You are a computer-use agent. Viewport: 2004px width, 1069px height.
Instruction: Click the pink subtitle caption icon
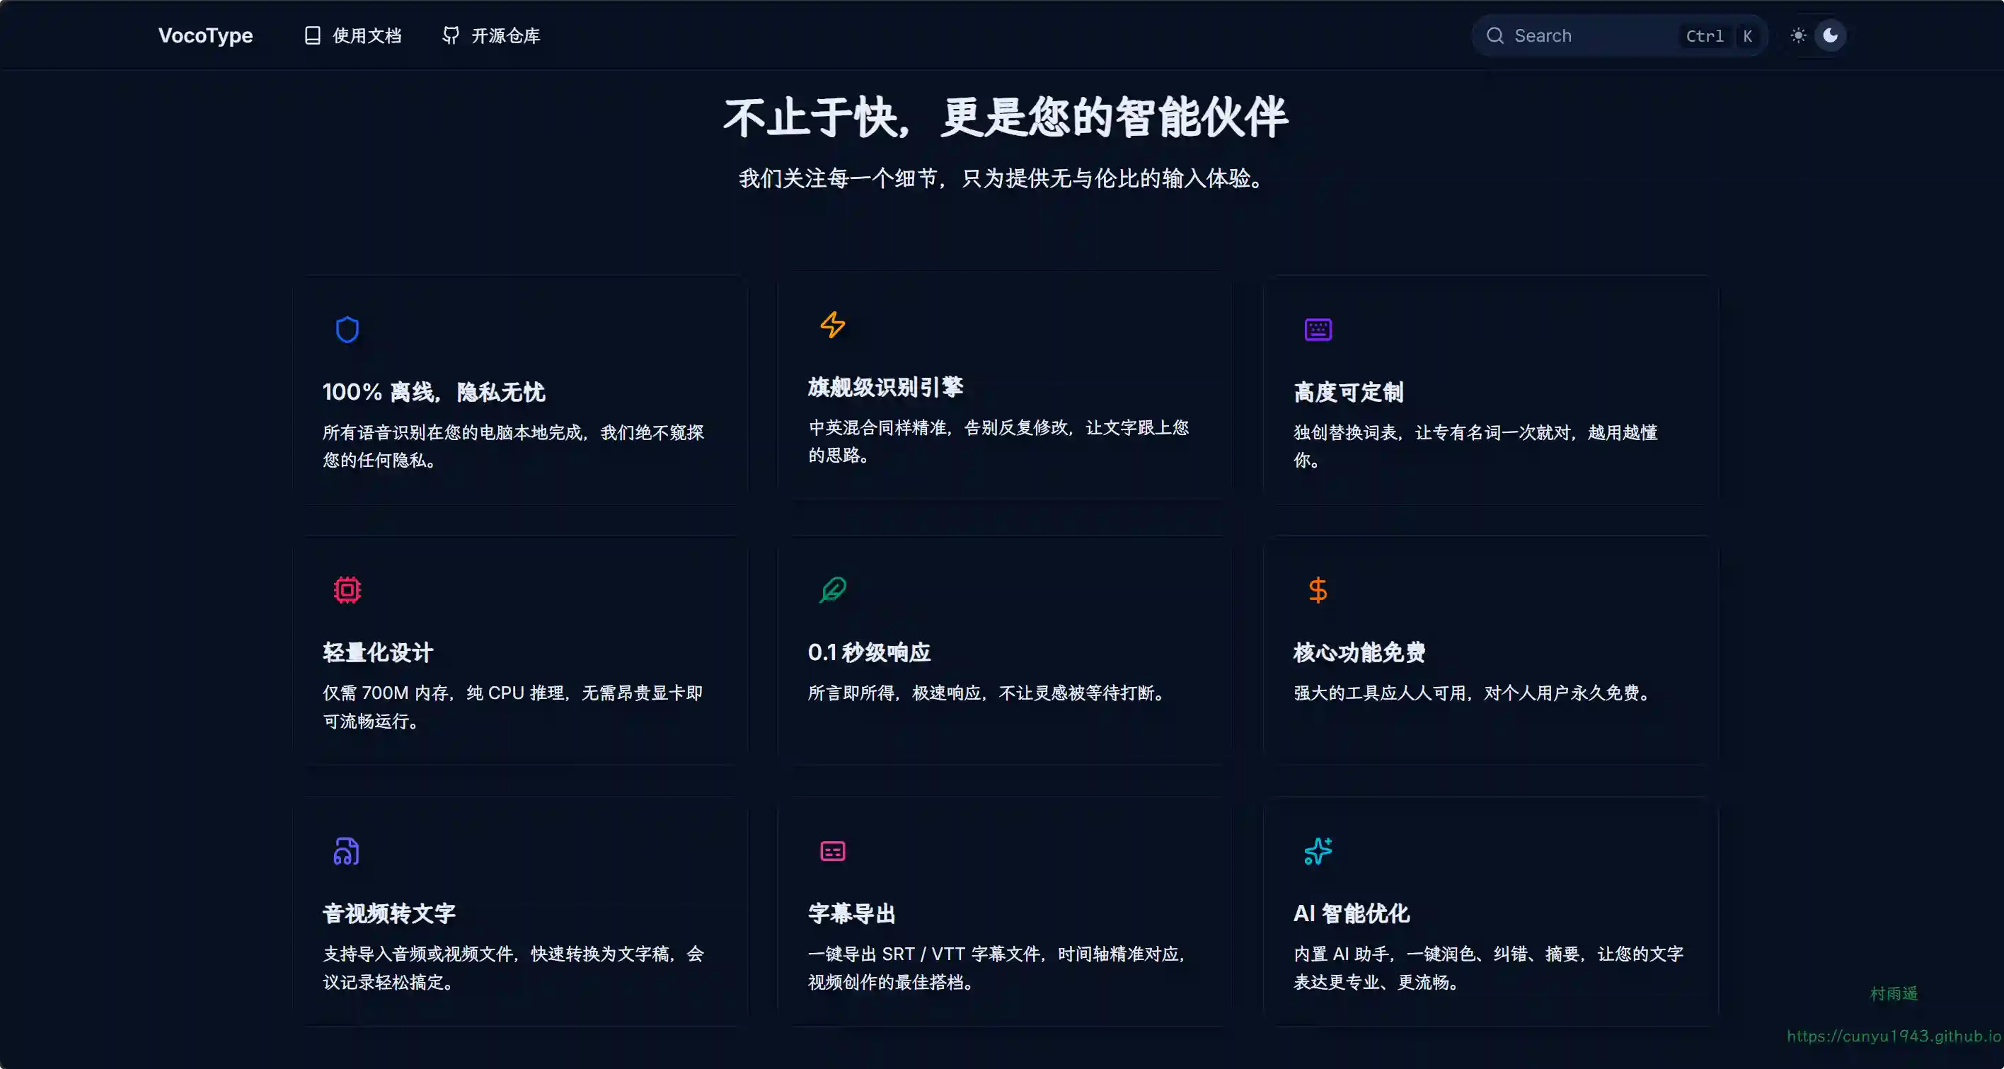(832, 851)
